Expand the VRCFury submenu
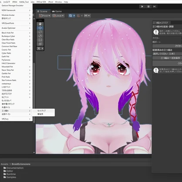Viewport: 182px width, 182px height. coord(16,119)
